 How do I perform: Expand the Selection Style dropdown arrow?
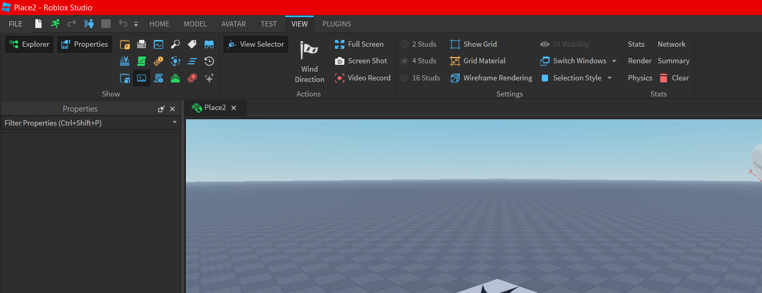pos(609,78)
